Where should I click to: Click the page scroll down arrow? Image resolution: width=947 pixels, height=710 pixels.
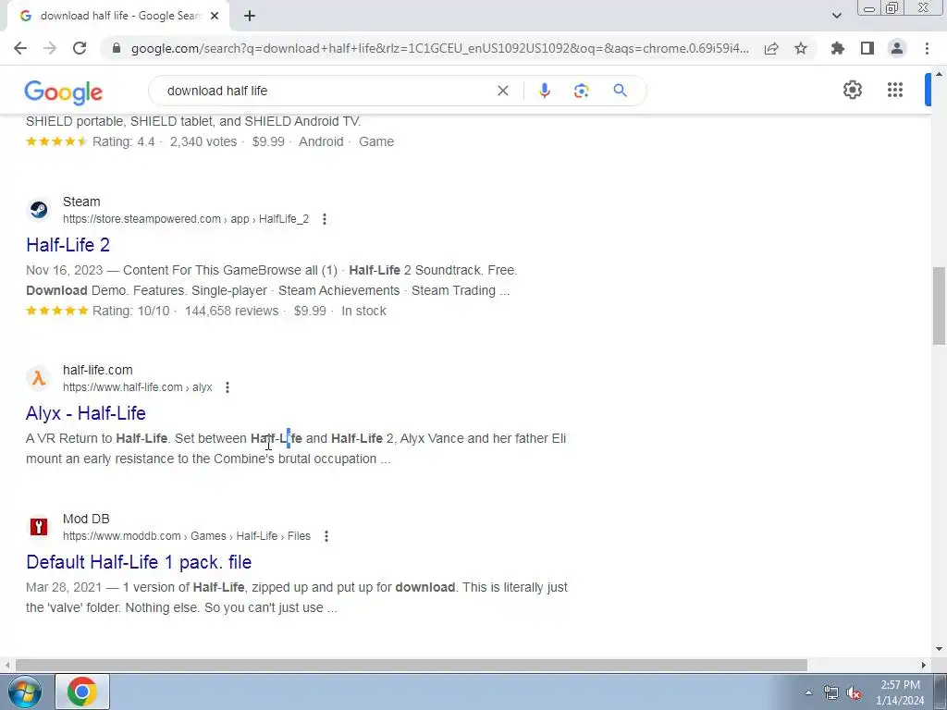(939, 650)
